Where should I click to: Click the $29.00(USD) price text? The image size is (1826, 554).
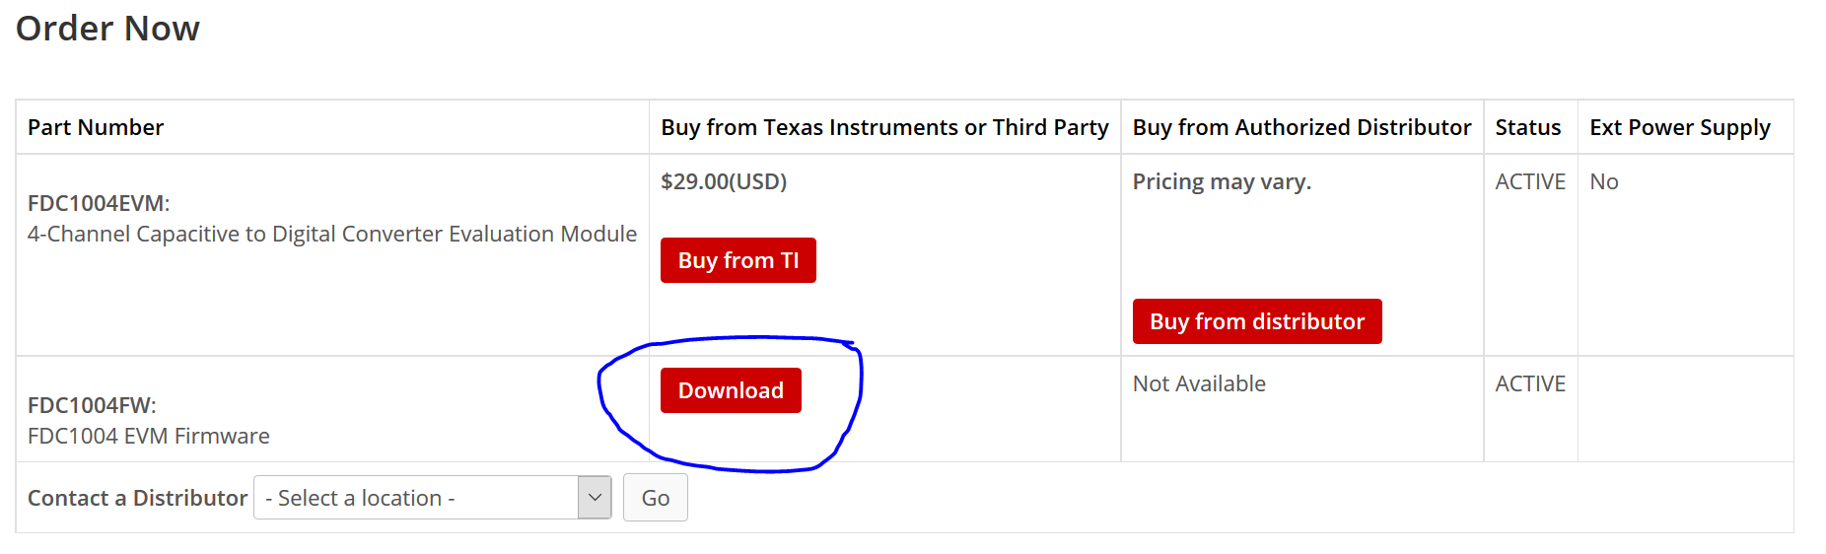click(x=724, y=181)
